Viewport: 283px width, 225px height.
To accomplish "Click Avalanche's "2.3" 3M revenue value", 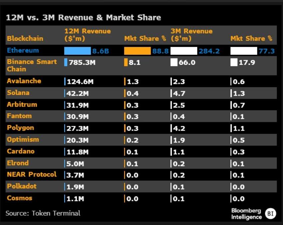I will click(179, 82).
